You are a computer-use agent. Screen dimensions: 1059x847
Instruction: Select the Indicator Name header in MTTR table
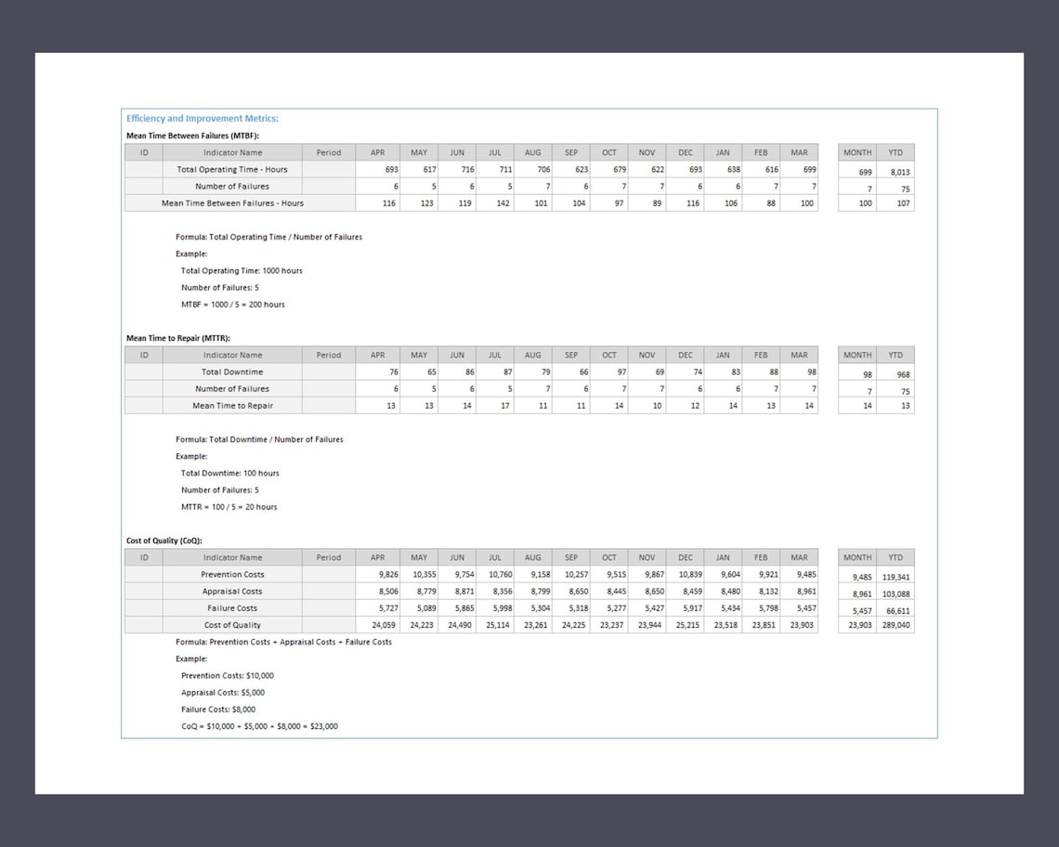pos(233,355)
